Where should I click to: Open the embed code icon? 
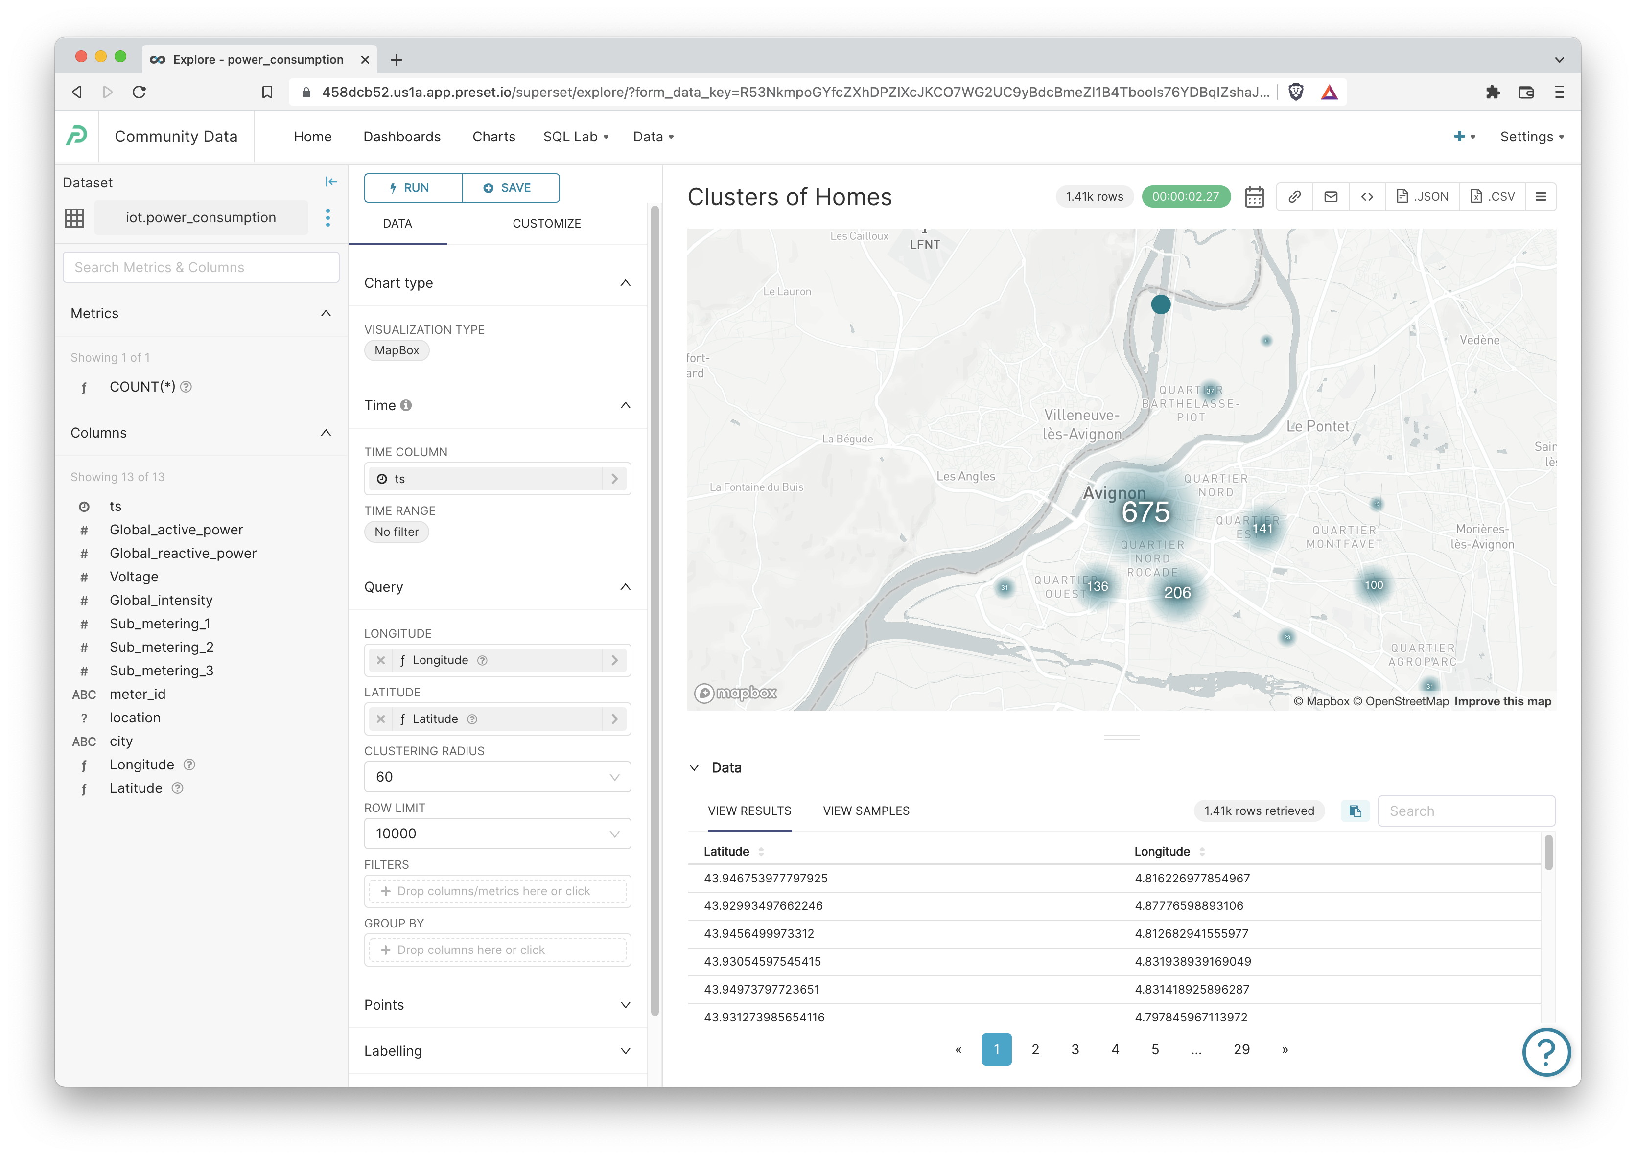1368,196
